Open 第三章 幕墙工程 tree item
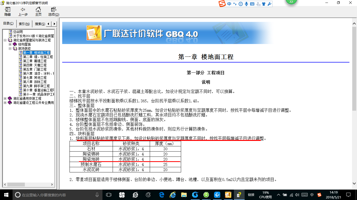 35,61
